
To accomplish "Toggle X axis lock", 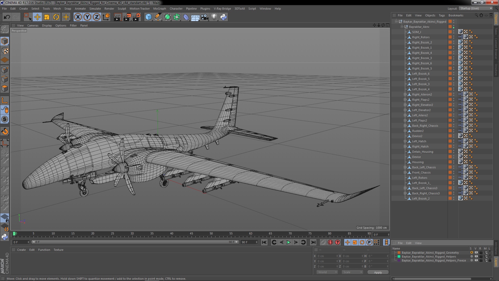I will (78, 17).
